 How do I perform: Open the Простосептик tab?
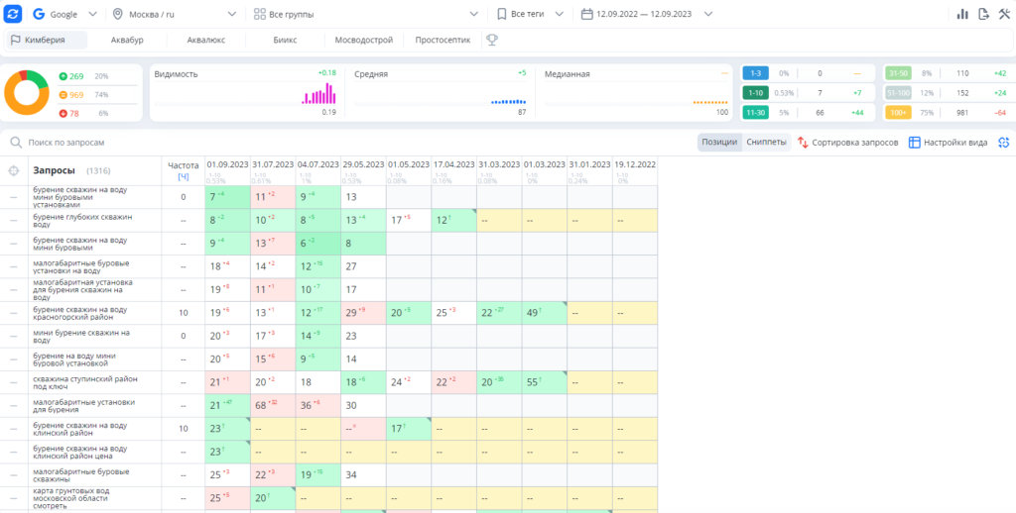443,40
